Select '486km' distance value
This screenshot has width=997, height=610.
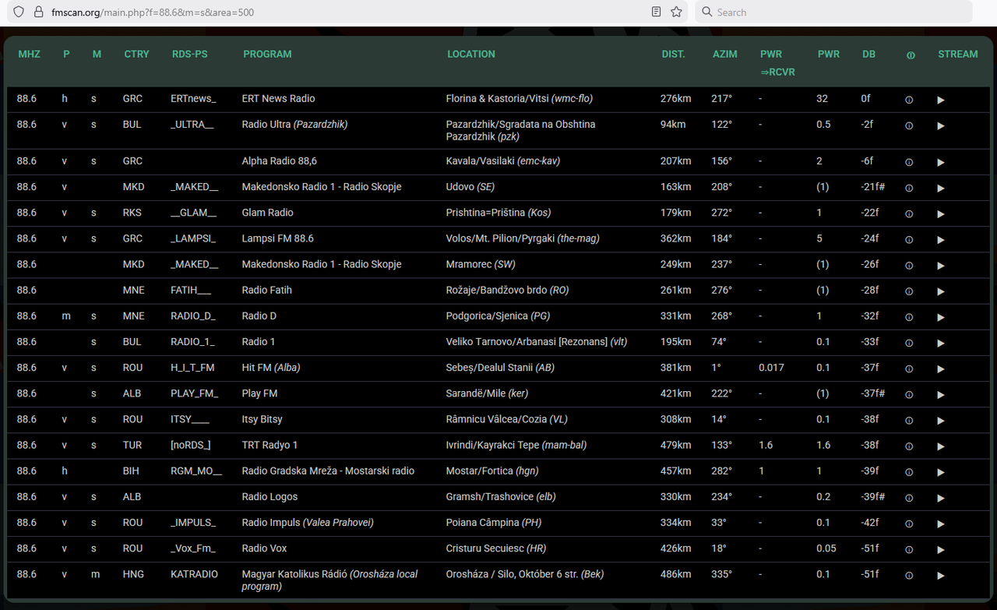pos(675,574)
